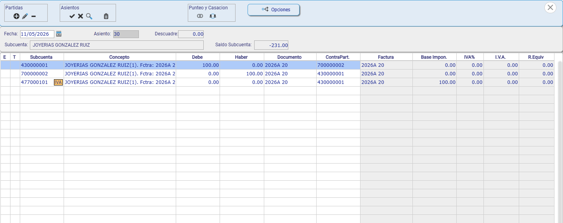Sort by the Debe column header
The image size is (563, 223).
click(197, 57)
